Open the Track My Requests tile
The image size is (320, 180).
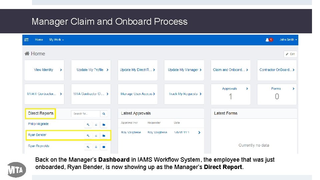184,94
